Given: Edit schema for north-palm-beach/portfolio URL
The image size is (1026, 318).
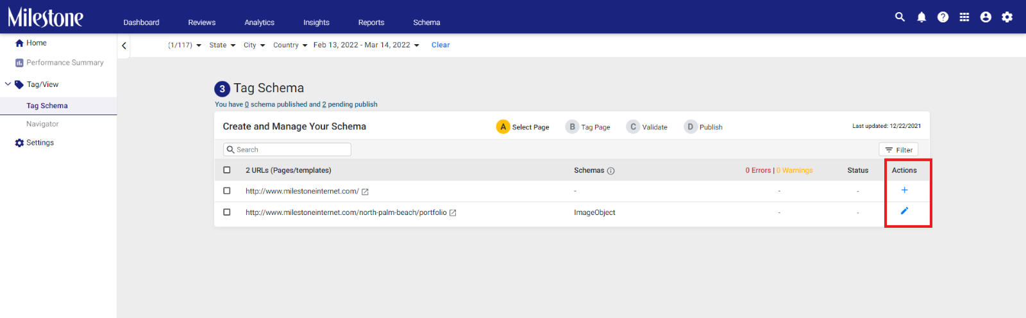Looking at the screenshot, I should coord(904,211).
